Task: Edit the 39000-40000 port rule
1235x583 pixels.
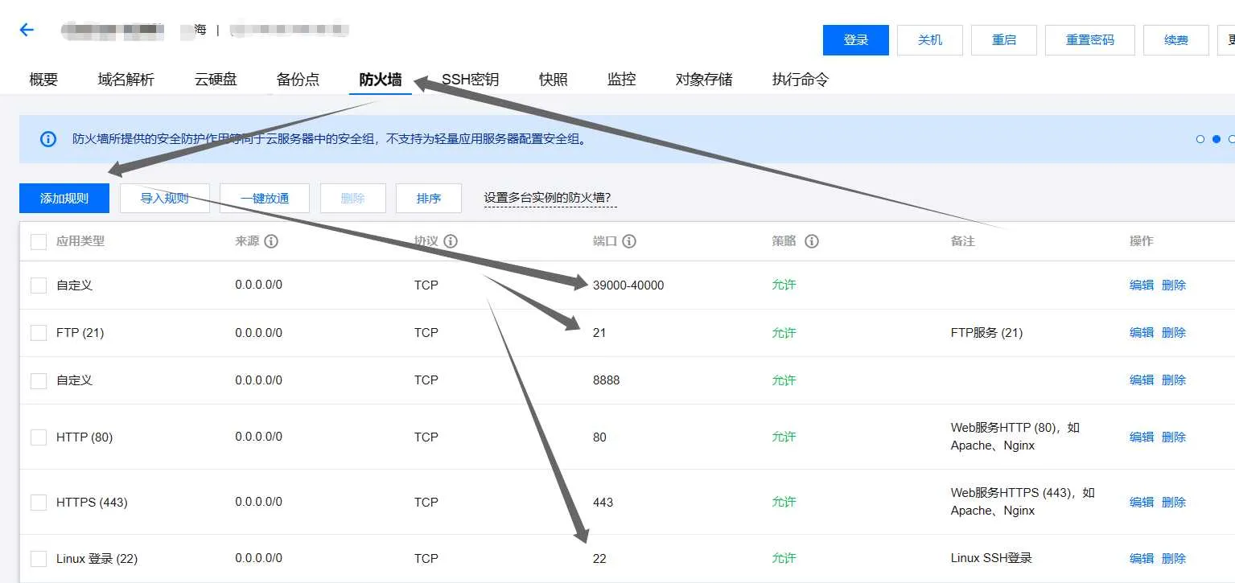Action: click(1142, 285)
